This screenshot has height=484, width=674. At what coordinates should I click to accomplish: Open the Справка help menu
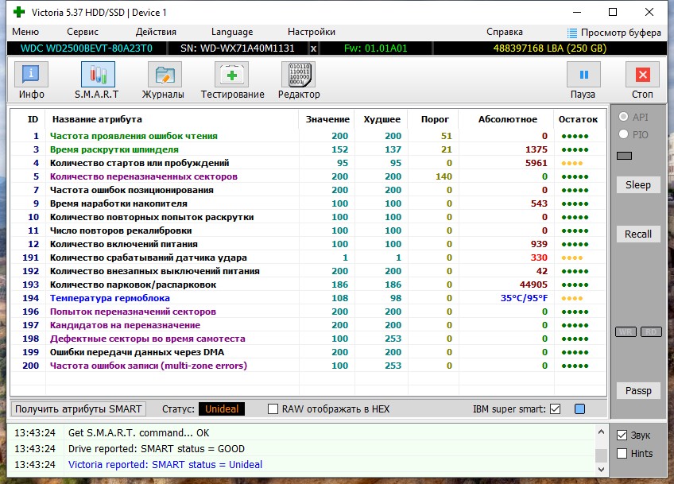505,32
